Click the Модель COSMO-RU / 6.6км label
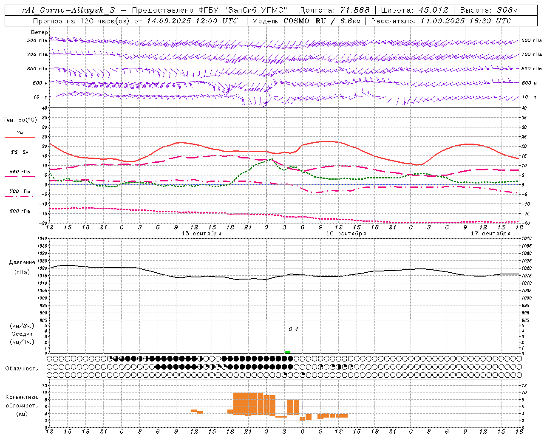 pyautogui.click(x=306, y=21)
